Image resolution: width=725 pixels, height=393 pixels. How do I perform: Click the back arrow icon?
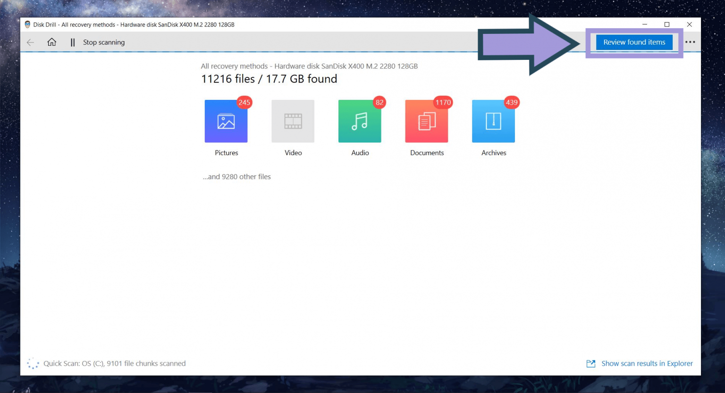(x=30, y=42)
